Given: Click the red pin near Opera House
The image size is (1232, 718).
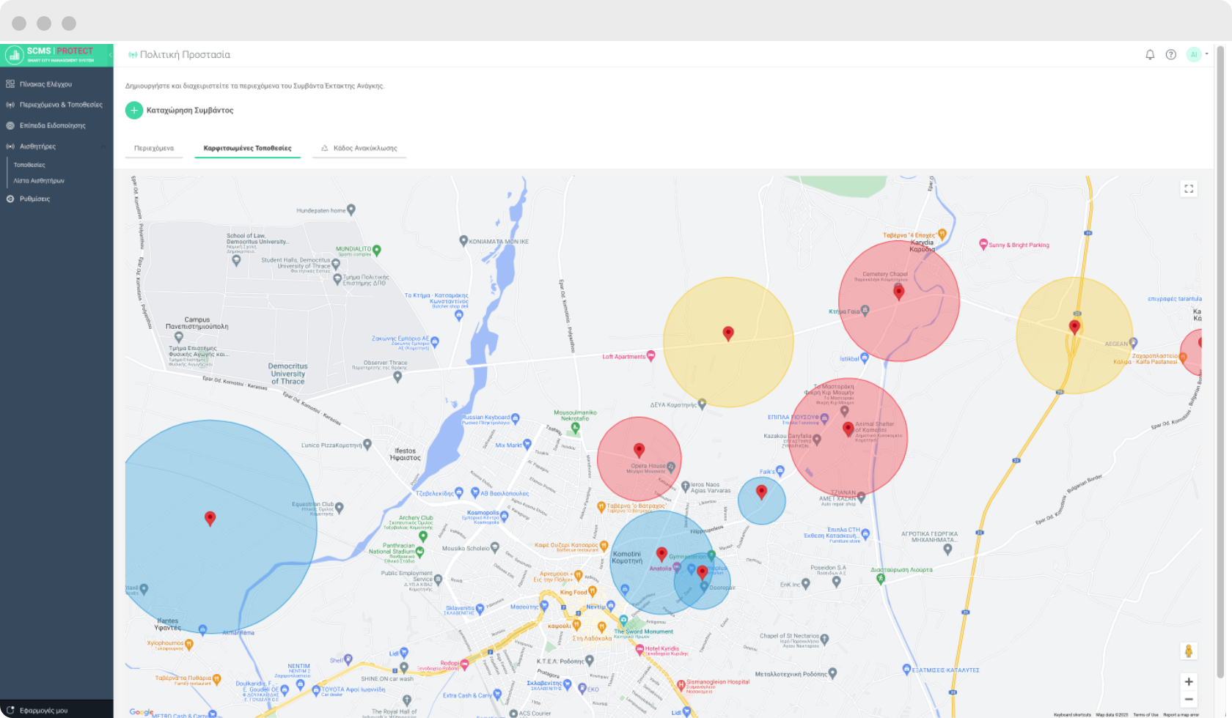Looking at the screenshot, I should (639, 450).
